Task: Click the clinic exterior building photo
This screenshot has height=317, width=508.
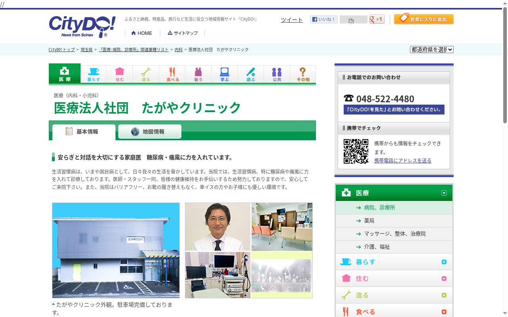Action: click(116, 250)
